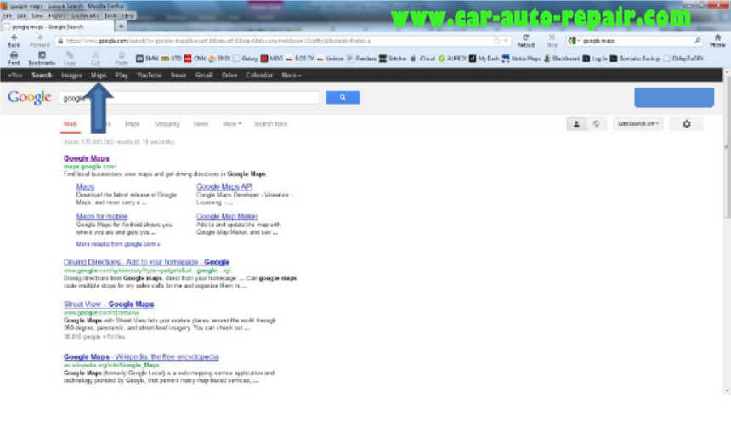
Task: Open a new tab with the plus button
Action: tap(121, 26)
